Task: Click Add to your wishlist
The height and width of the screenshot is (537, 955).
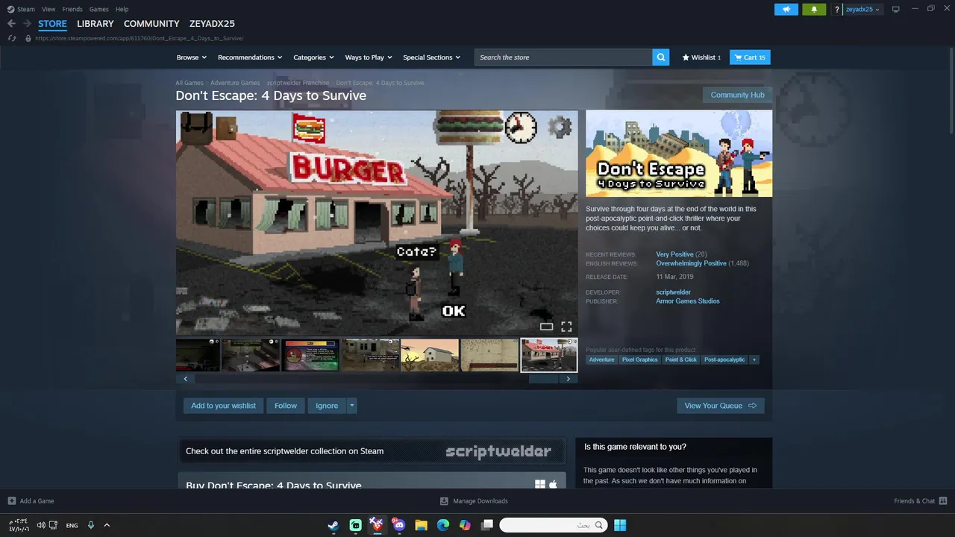Action: (223, 406)
